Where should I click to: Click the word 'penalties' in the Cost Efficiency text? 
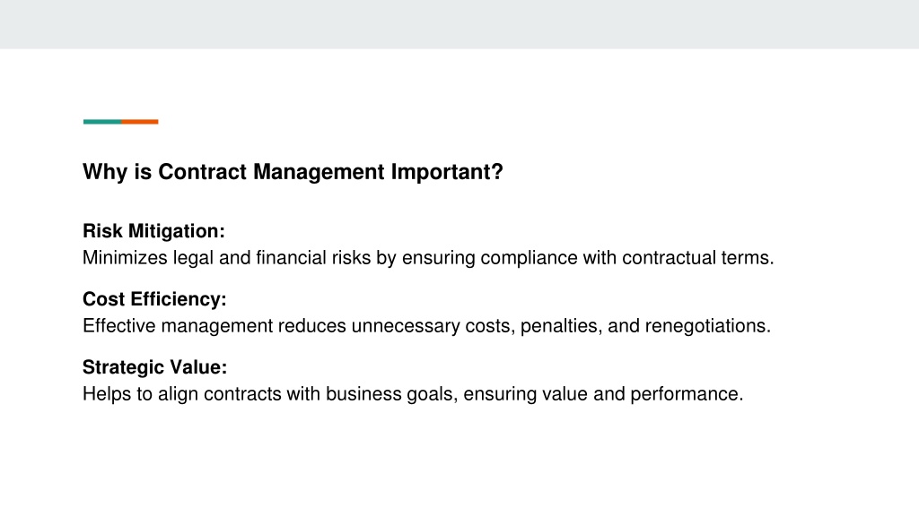(558, 326)
